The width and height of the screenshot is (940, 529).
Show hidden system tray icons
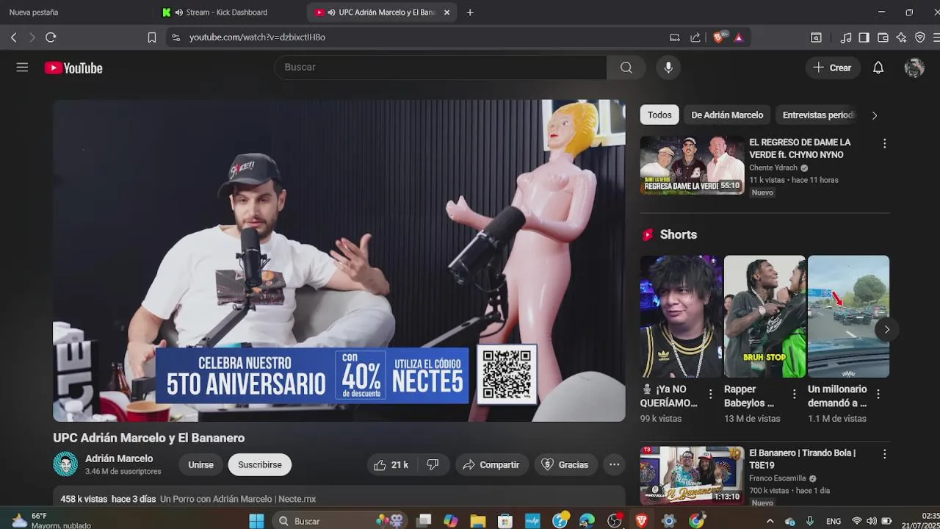coord(770,521)
